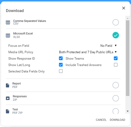Click the Microsoft Excel grid icon
Screen dimensions: 131x127
[x=8, y=35]
